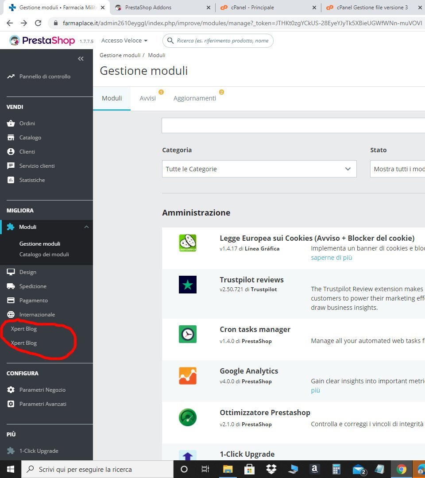Open Statistiche chart icon
The width and height of the screenshot is (425, 478).
pyautogui.click(x=11, y=180)
